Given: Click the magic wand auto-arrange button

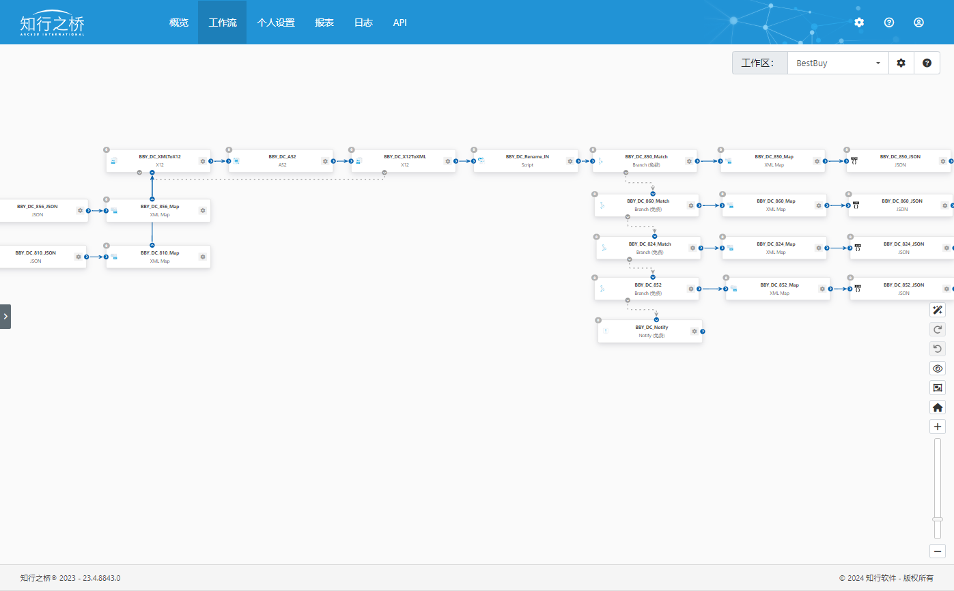Looking at the screenshot, I should click(x=938, y=311).
